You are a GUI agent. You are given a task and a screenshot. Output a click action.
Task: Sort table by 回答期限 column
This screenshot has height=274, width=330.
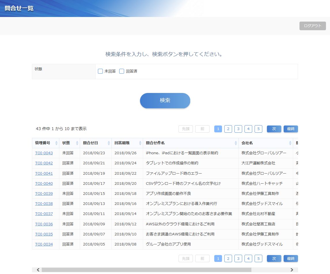point(140,143)
